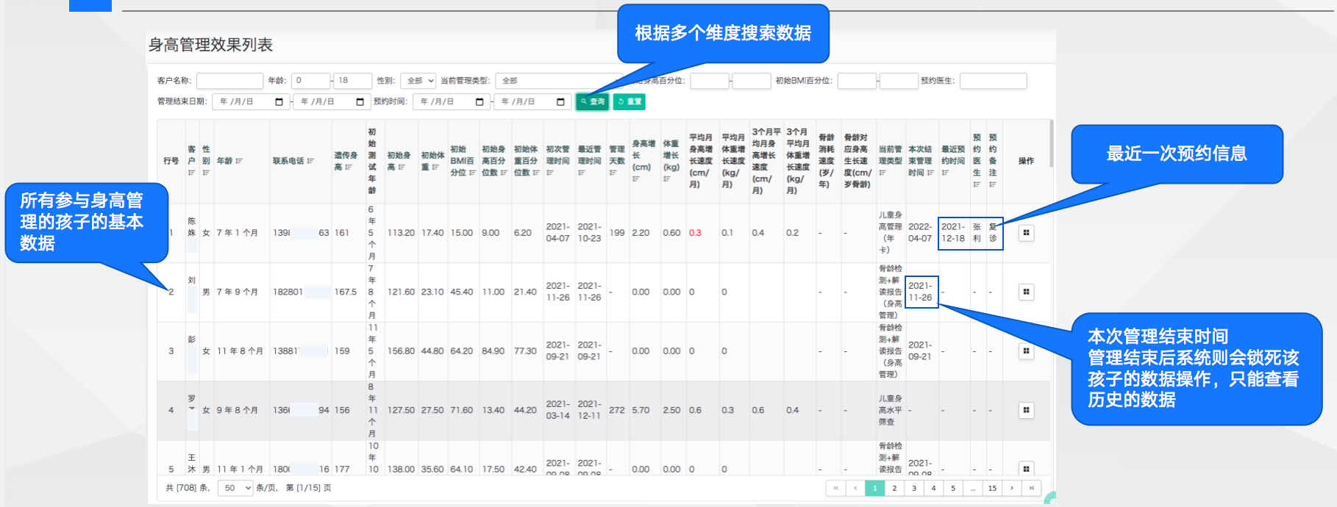
Task: Sort by 性别 column sort icon
Action: pos(206,173)
